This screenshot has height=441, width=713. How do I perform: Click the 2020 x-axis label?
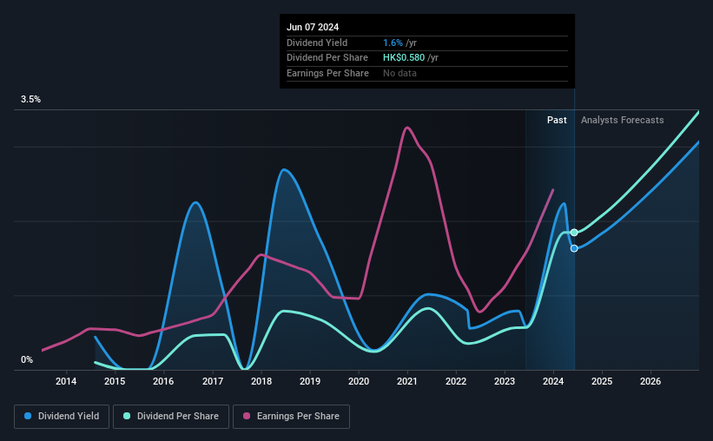click(359, 381)
